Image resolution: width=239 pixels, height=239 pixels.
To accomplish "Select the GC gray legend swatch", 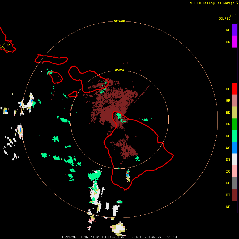I will coord(234,183).
